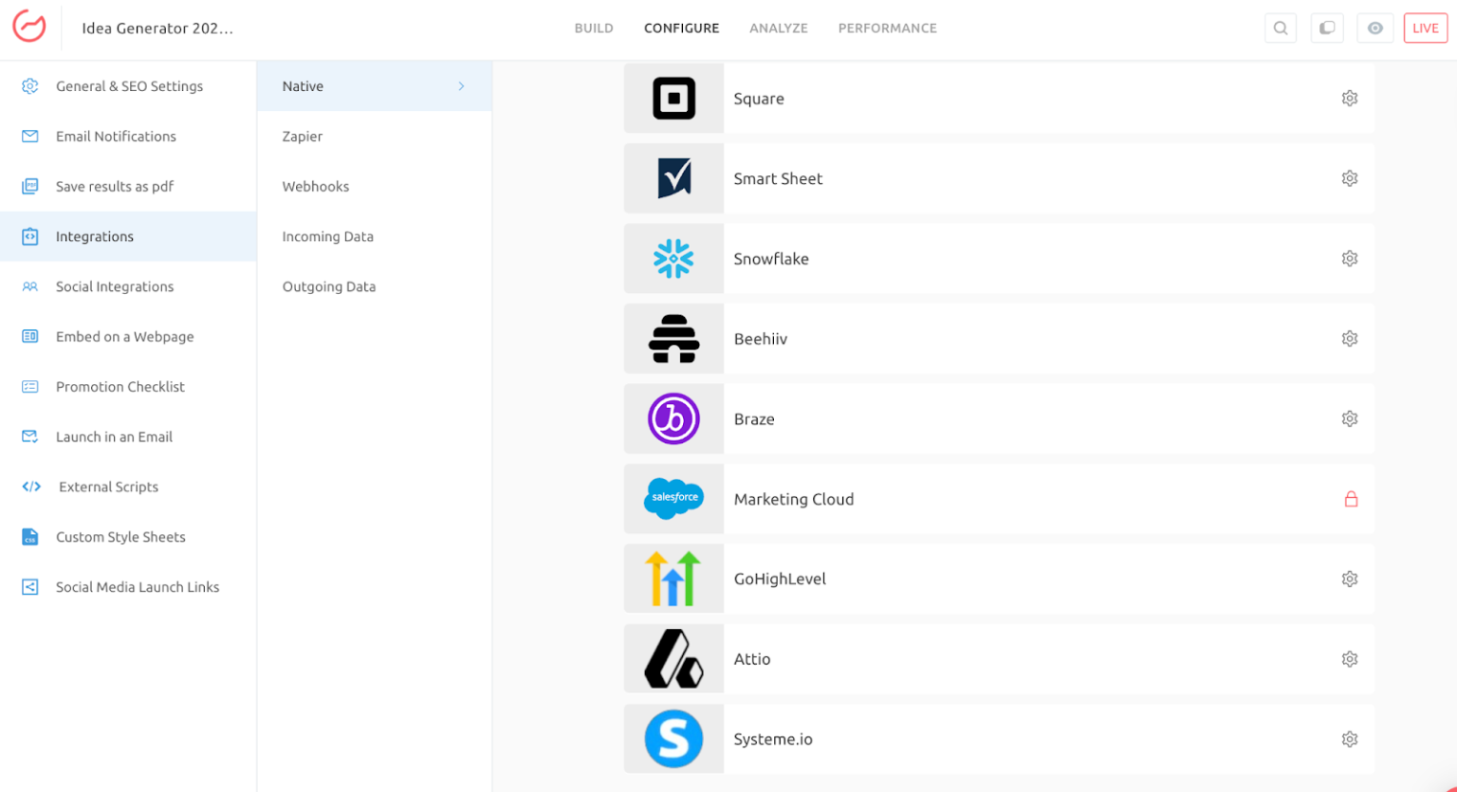1457x792 pixels.
Task: Open Webhooks in the integrations submenu
Action: coord(316,187)
